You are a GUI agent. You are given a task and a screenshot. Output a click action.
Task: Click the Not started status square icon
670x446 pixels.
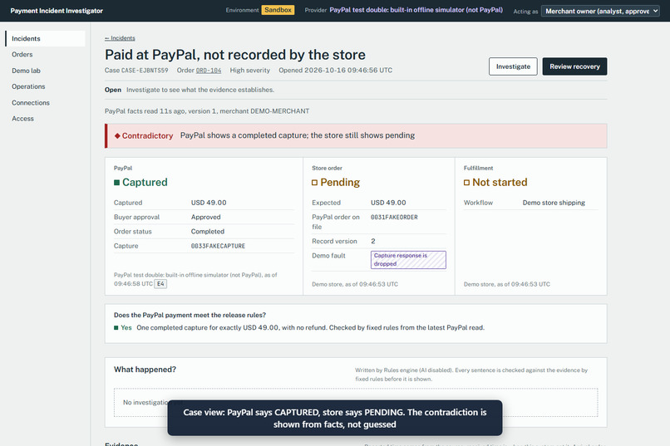pyautogui.click(x=466, y=183)
